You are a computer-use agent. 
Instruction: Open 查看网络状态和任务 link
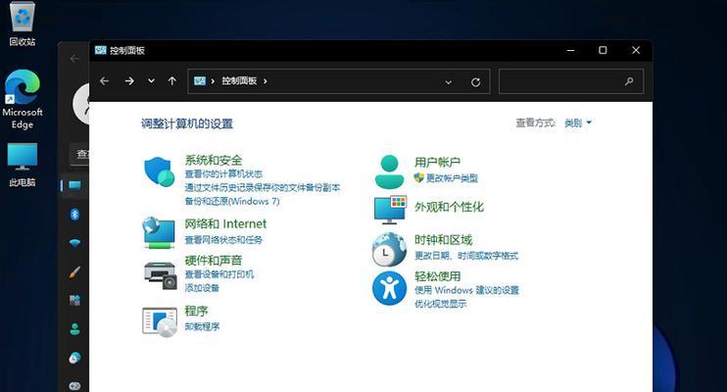point(223,240)
